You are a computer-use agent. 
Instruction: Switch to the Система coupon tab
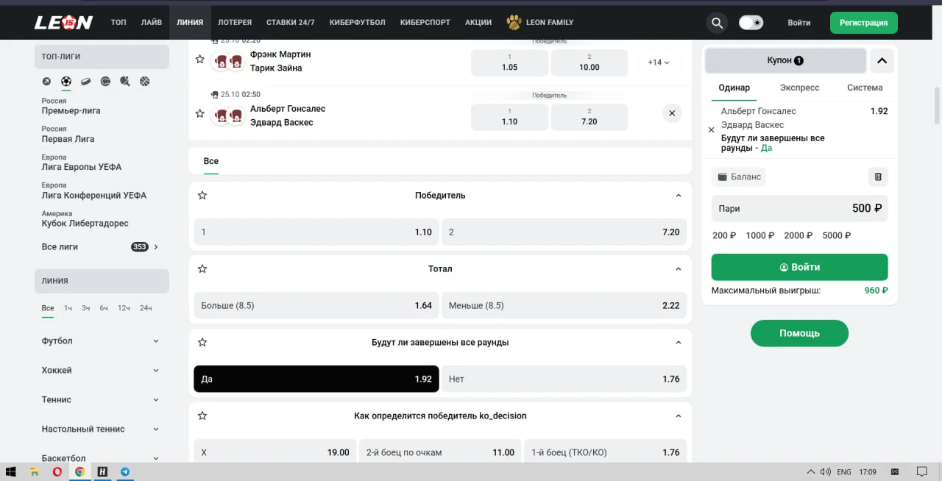(x=865, y=88)
